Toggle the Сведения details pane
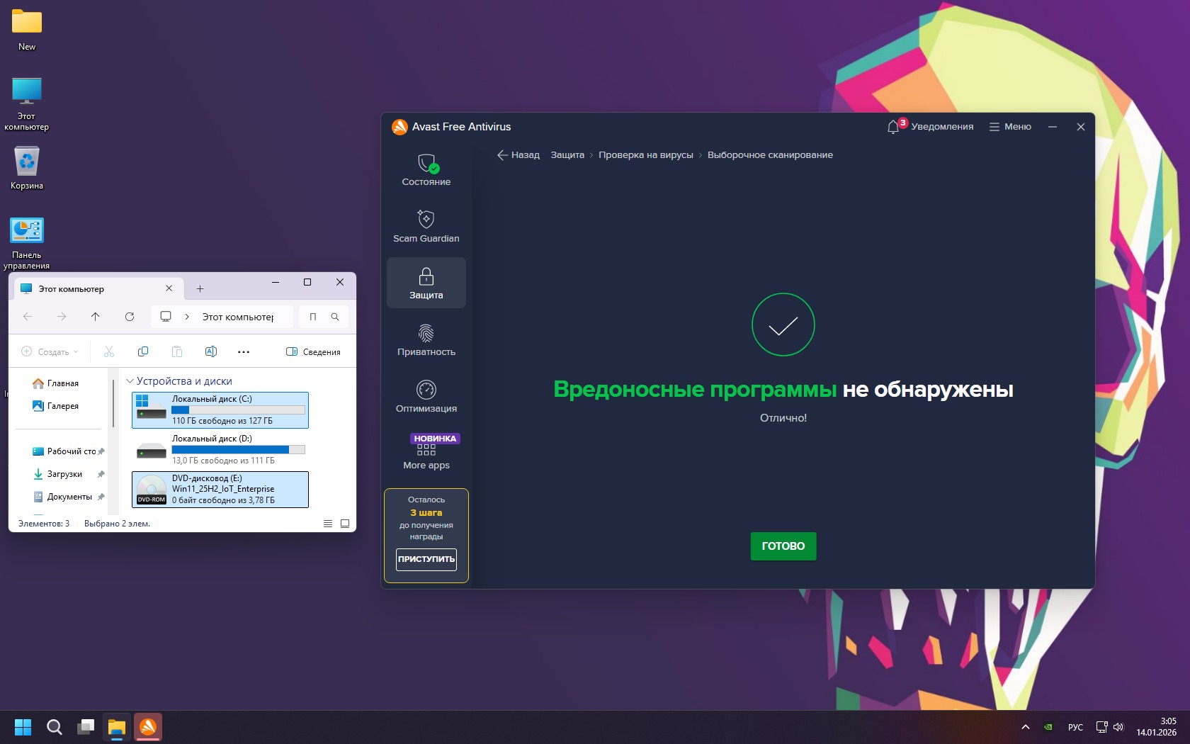Image resolution: width=1190 pixels, height=744 pixels. click(313, 351)
